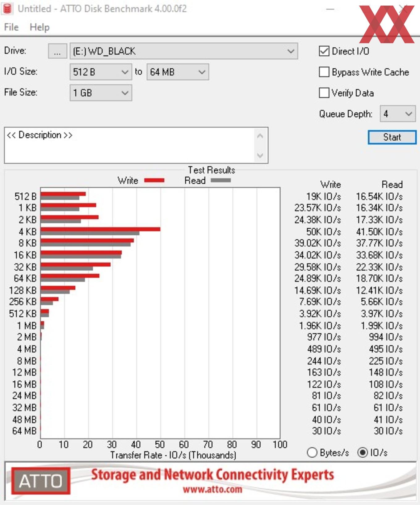Click the Test Results heading
The image size is (420, 505).
(212, 170)
